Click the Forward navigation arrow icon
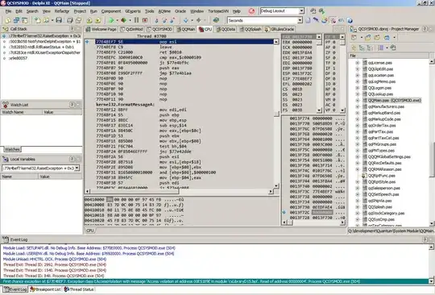Viewport: 435px width, 295px height. coord(199,20)
